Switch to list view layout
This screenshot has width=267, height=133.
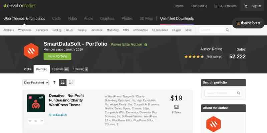pos(63,82)
